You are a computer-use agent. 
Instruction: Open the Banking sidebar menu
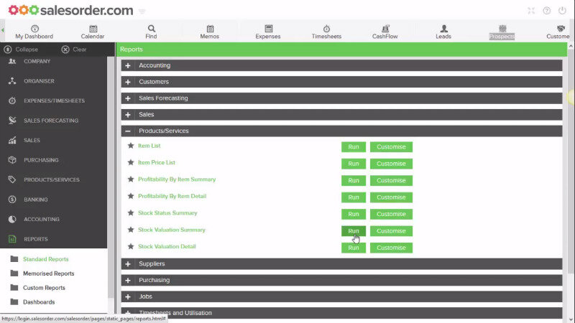tap(36, 200)
